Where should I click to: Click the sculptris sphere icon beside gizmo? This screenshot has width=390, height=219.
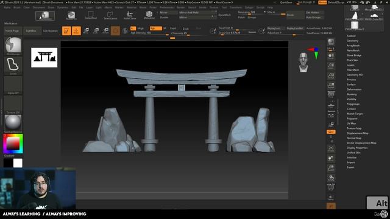[125, 31]
